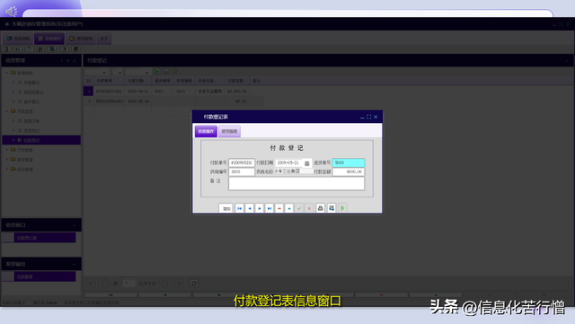575x324 pixels.
Task: Select 进货登记 in the navigation tree
Action: pos(31,130)
